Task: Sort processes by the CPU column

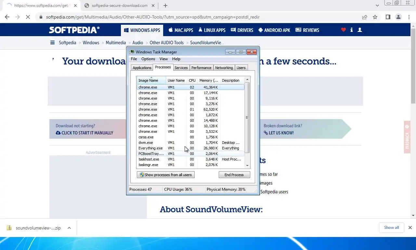Action: [x=192, y=80]
